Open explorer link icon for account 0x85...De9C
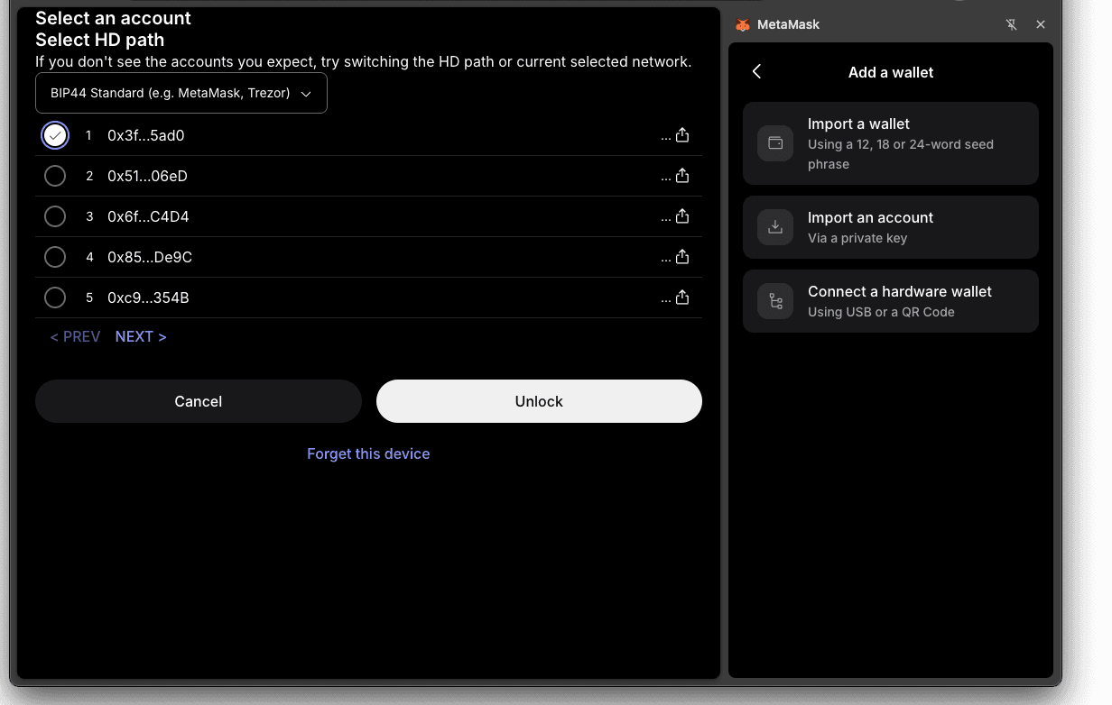Image resolution: width=1112 pixels, height=705 pixels. 682,257
